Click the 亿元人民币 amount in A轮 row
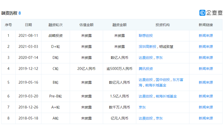 click(x=119, y=118)
